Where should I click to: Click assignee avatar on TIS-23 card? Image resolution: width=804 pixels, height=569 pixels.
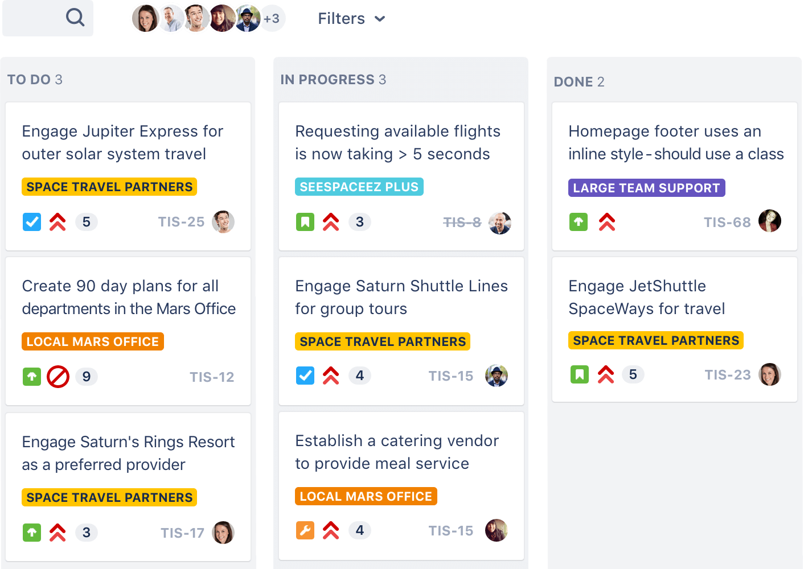pos(770,374)
